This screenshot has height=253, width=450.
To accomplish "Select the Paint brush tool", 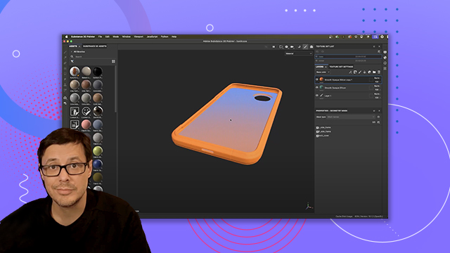I will tap(65, 52).
